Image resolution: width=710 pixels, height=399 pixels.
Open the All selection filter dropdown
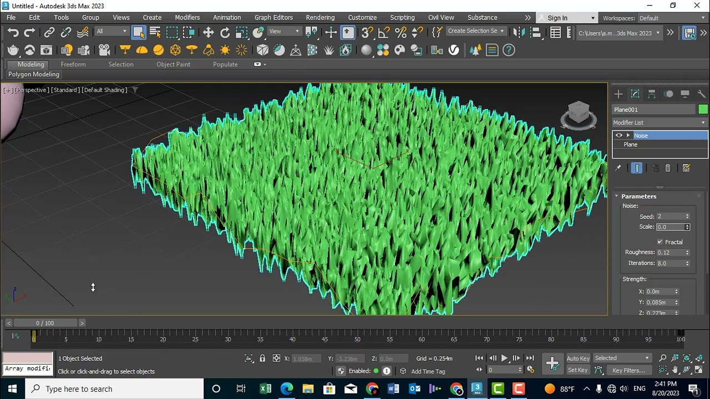click(111, 32)
